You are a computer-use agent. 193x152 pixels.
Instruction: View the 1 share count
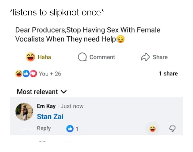(168, 74)
